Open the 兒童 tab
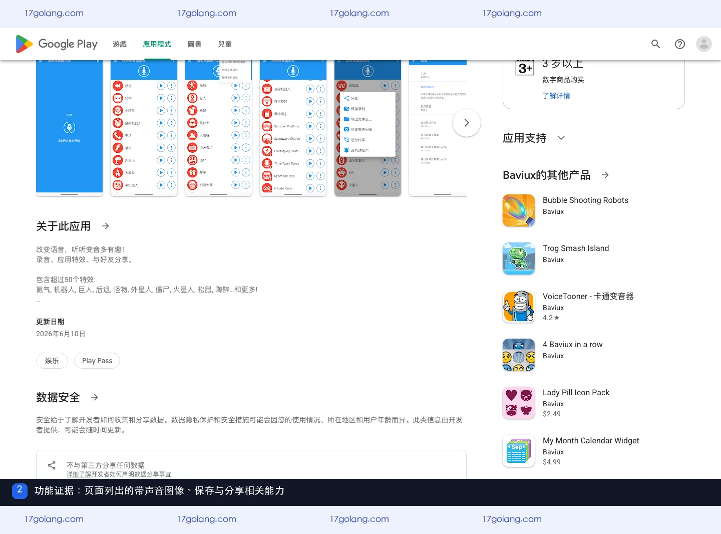Image resolution: width=721 pixels, height=534 pixels. pyautogui.click(x=225, y=44)
